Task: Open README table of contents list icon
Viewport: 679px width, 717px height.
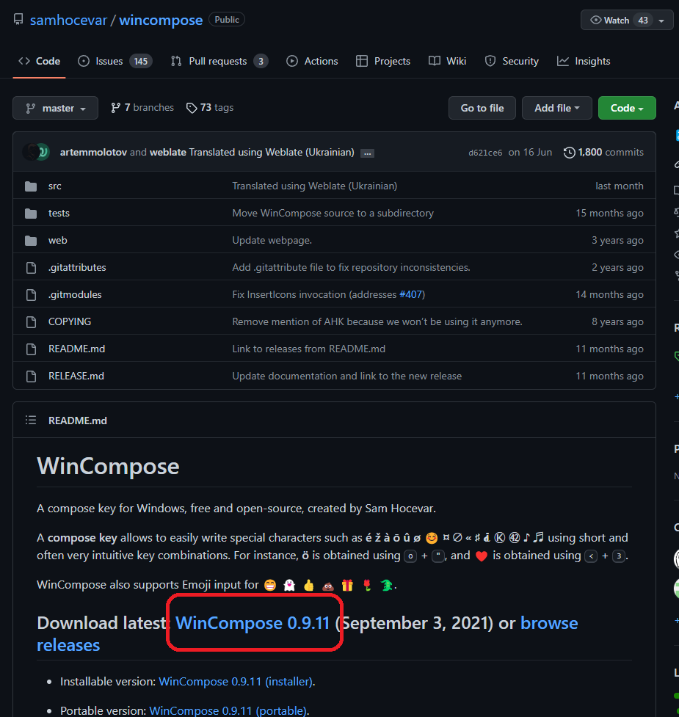Action: pos(31,421)
